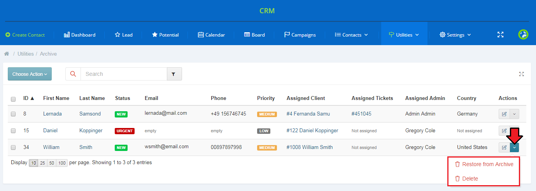Open ticket #451045

[362, 114]
